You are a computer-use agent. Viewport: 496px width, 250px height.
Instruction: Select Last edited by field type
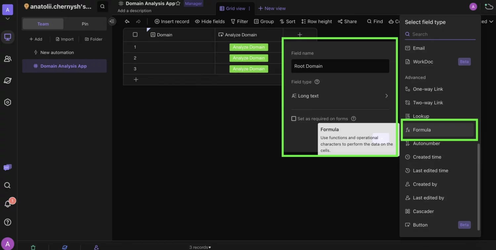click(439, 198)
